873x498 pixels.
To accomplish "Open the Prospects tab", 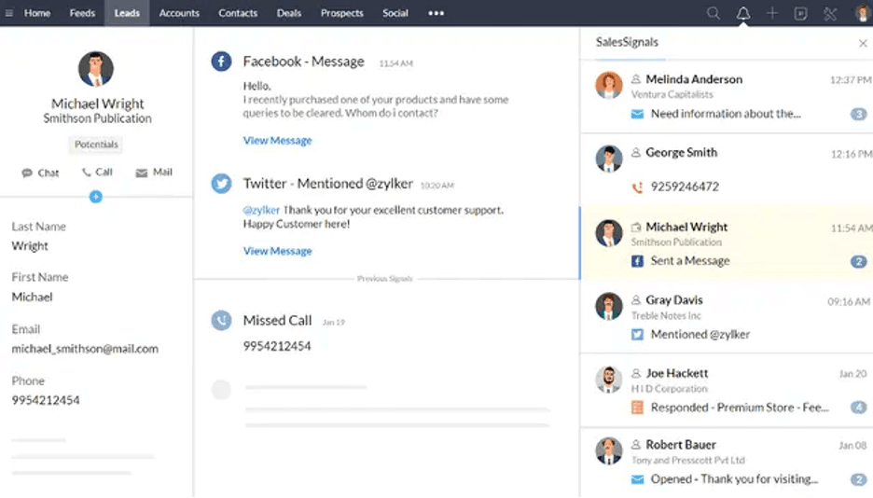I will [x=342, y=13].
